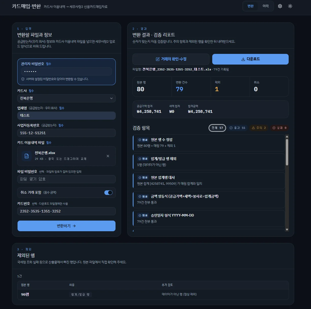Click the 카드매입·변환 app title
Image resolution: width=311 pixels, height=309 pixels.
[26, 6]
